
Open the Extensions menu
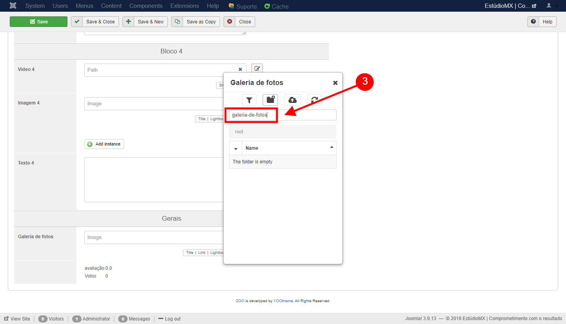[x=185, y=6]
